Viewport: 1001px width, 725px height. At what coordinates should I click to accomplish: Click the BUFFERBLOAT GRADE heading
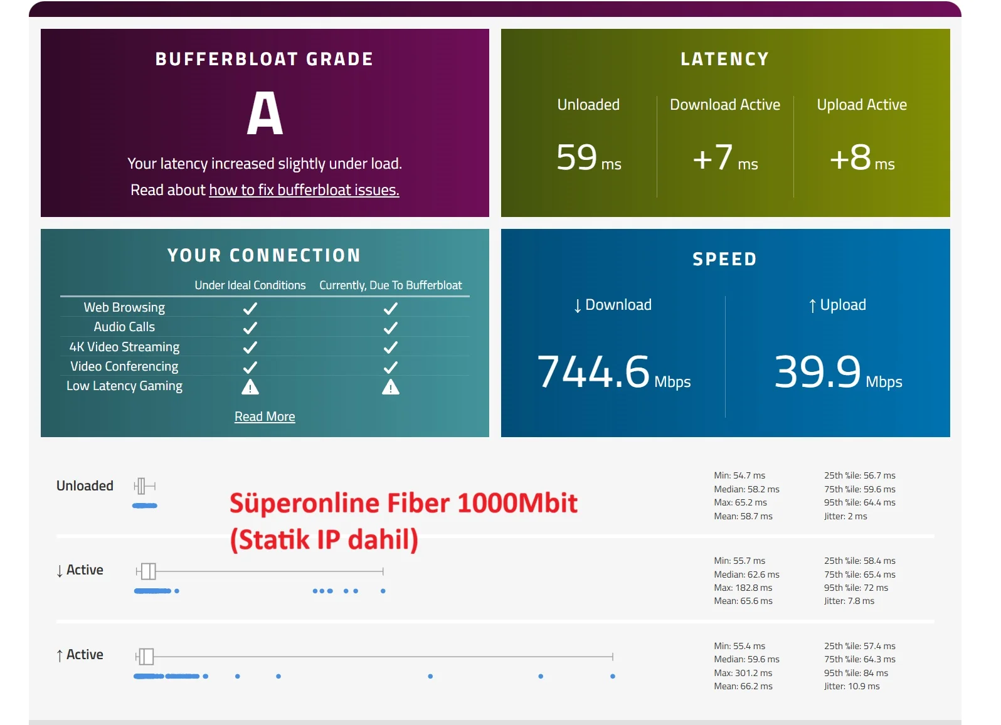[x=265, y=59]
